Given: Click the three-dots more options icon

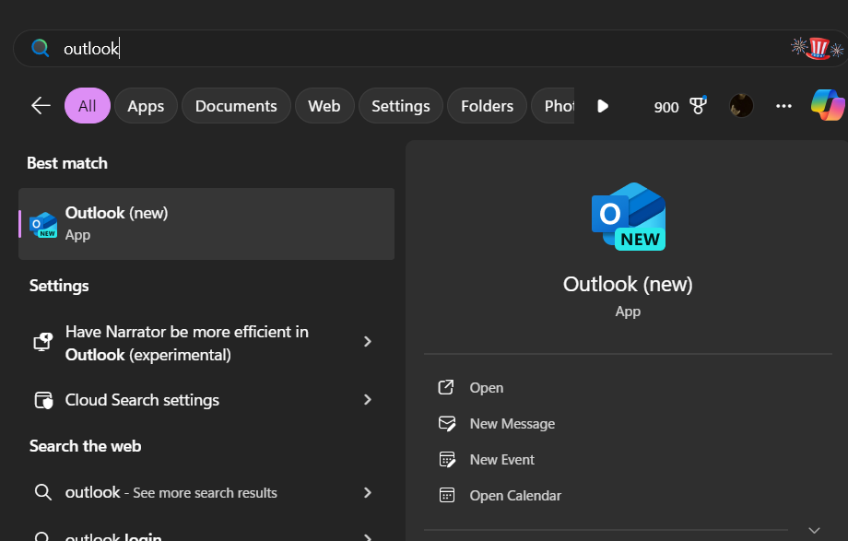Looking at the screenshot, I should (783, 106).
